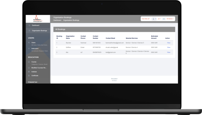Click the Action column header
Screen dimensions: 202x115
(168, 38)
